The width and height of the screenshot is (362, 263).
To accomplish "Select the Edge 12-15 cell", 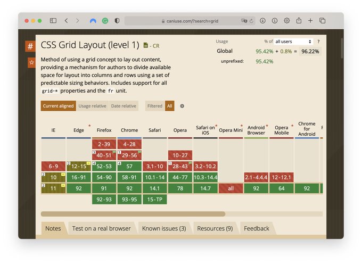I will pyautogui.click(x=79, y=166).
